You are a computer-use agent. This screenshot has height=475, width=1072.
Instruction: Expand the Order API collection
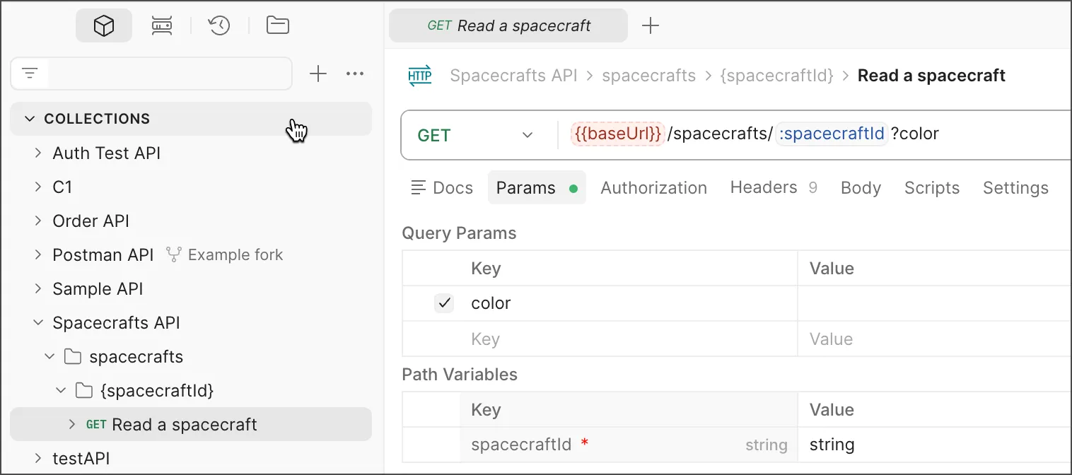click(38, 221)
